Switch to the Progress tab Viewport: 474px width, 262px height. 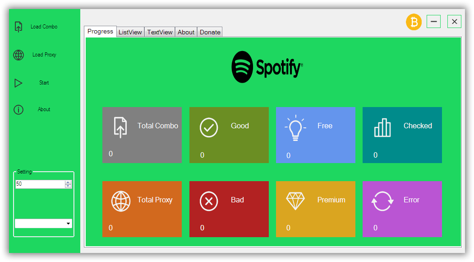click(x=101, y=32)
